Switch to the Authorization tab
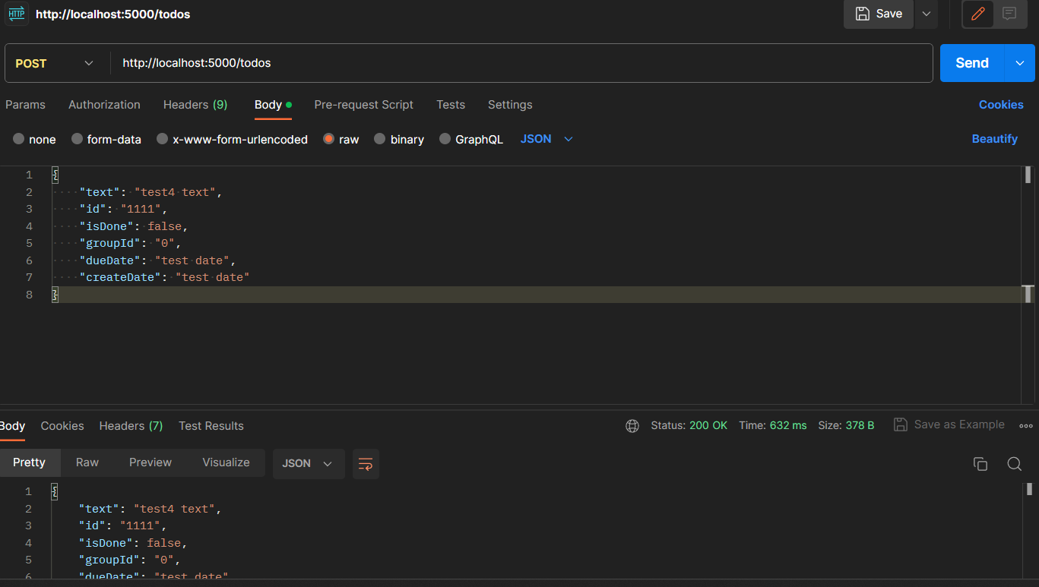 (x=104, y=105)
